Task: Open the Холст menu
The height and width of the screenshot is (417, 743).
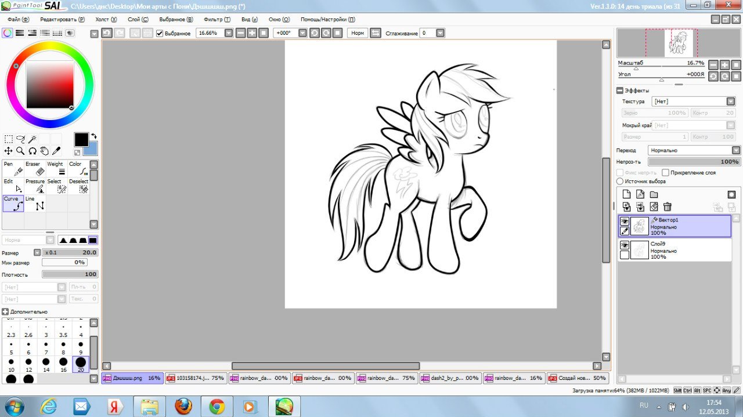Action: 106,19
